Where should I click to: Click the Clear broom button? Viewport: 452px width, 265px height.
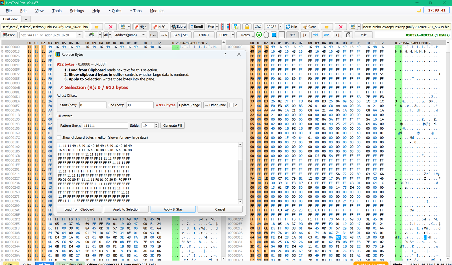click(x=310, y=27)
